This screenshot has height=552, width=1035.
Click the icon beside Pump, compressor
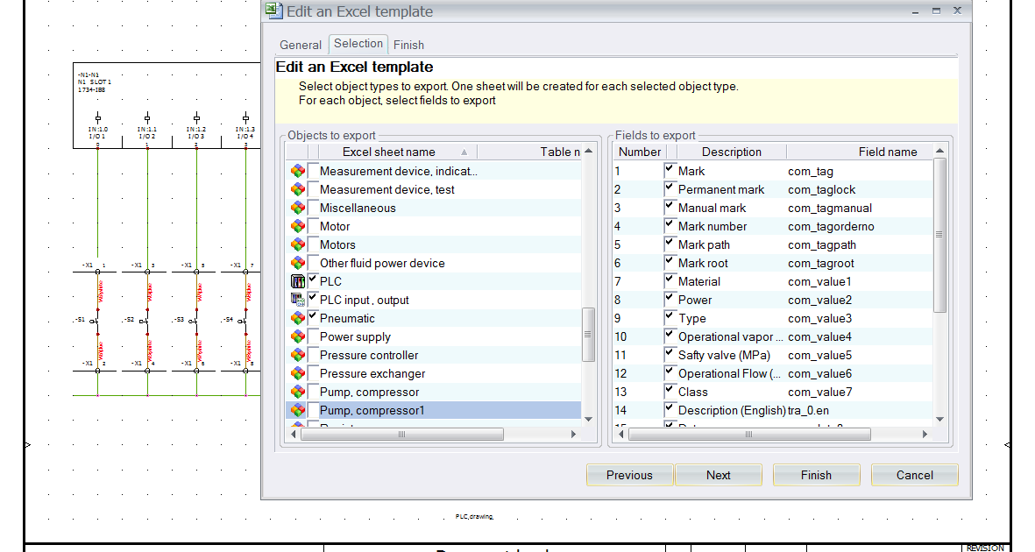click(298, 393)
